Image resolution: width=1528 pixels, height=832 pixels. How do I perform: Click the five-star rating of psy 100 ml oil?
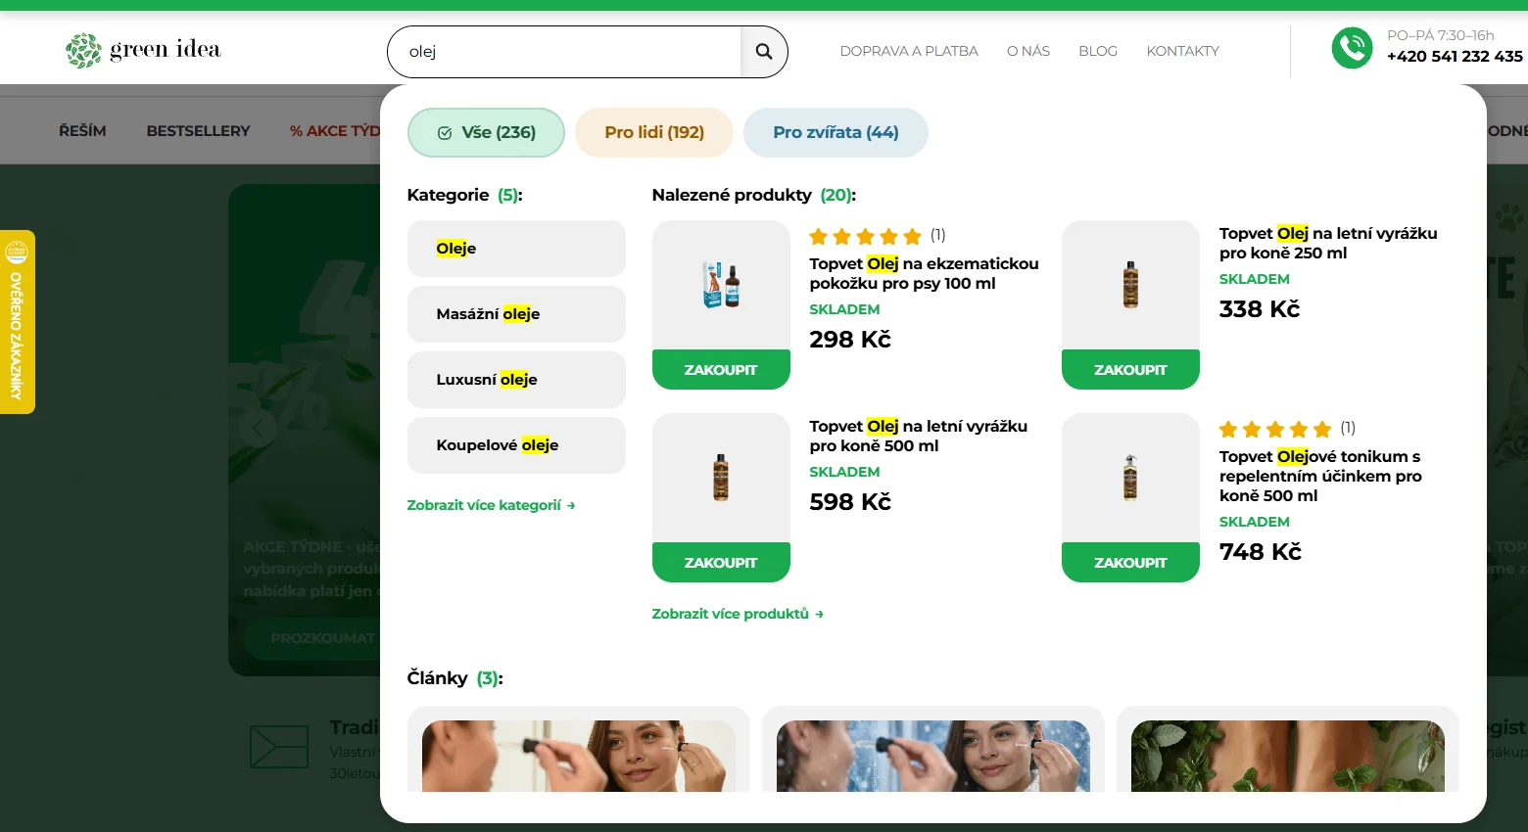[x=865, y=236]
